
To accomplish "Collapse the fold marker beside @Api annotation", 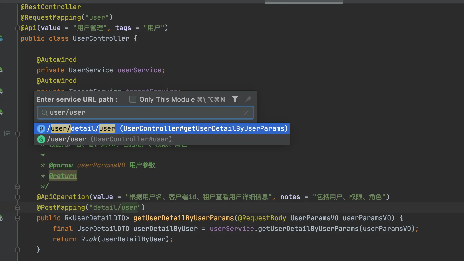I will 18,28.
